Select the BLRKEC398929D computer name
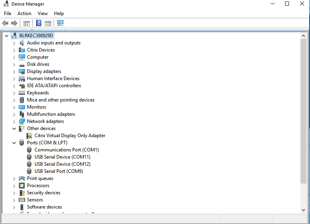The height and width of the screenshot is (224, 310). [36, 36]
